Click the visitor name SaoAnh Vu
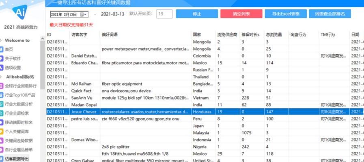 click(82, 98)
